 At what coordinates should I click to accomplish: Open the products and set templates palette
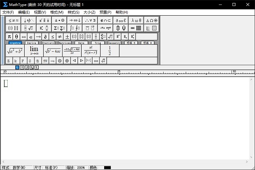point(121,28)
